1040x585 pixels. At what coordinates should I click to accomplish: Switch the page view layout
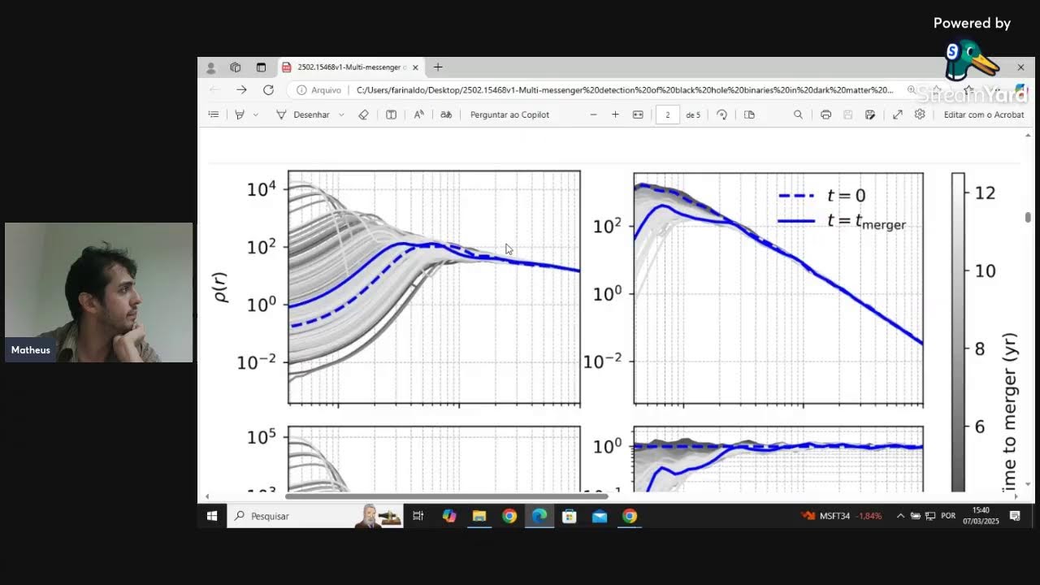click(749, 115)
